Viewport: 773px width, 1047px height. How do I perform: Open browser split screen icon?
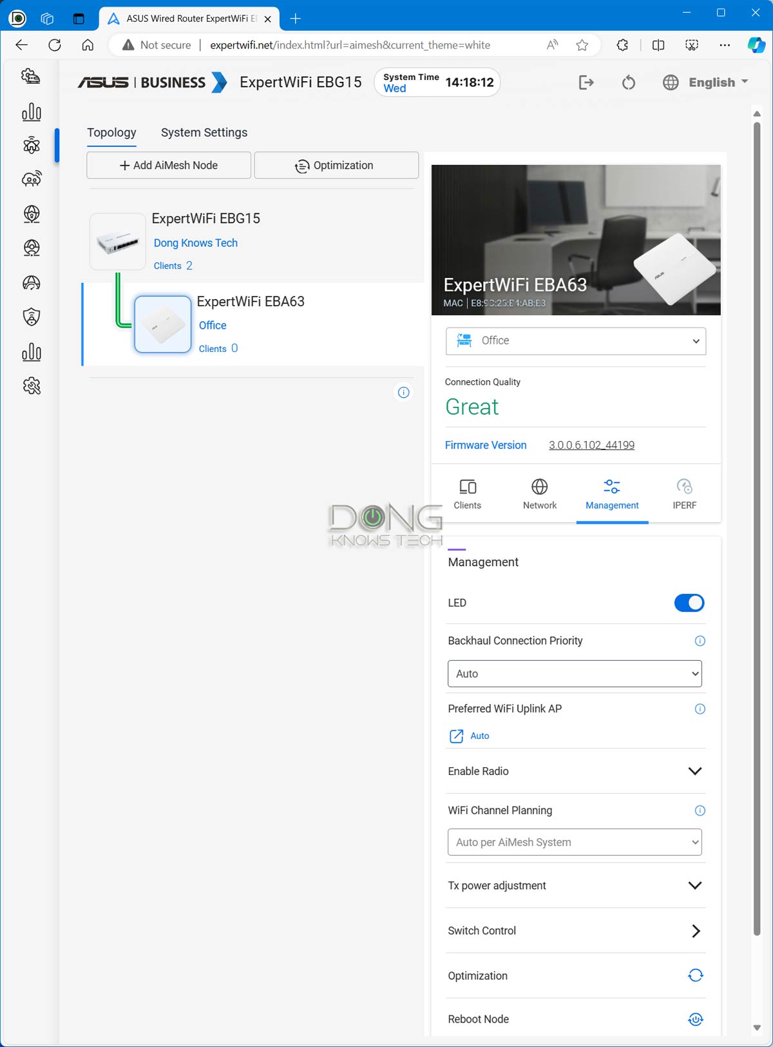tap(658, 45)
